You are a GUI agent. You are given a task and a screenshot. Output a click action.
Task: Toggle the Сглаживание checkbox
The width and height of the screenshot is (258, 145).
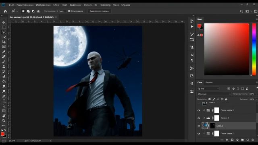69,11
